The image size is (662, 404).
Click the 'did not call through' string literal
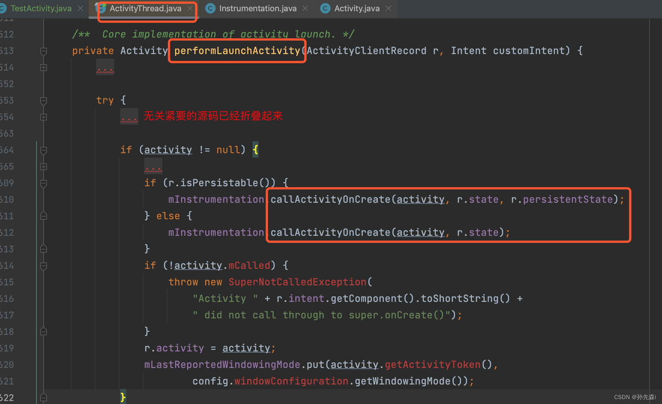tap(322, 315)
